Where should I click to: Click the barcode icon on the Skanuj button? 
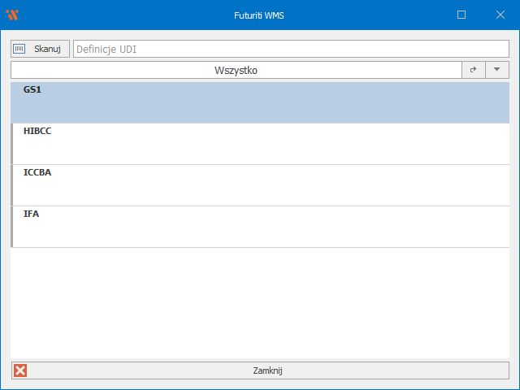(19, 49)
